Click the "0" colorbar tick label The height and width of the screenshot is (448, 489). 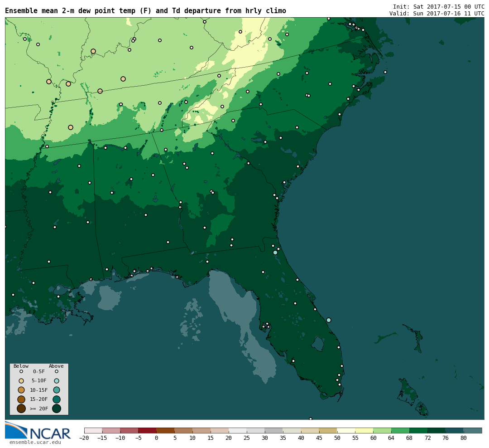157,438
